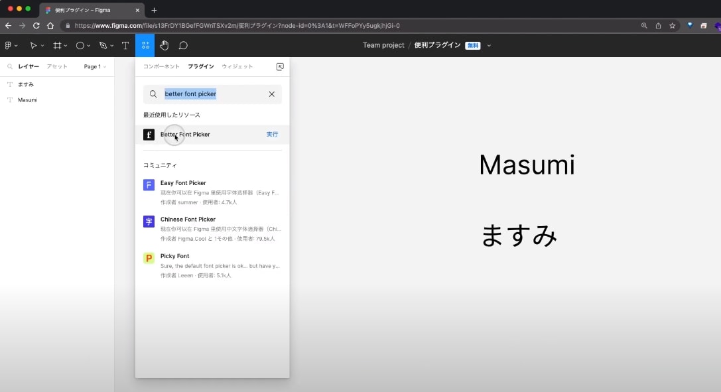Select the Masumi text on canvas
This screenshot has height=392, width=721.
(527, 164)
